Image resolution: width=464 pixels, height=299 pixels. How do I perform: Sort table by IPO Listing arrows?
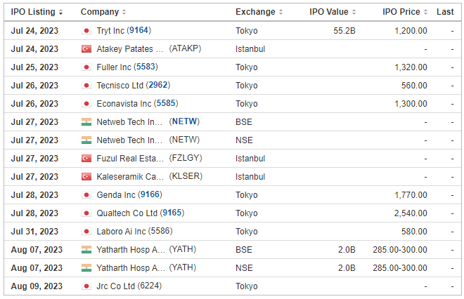pyautogui.click(x=60, y=12)
